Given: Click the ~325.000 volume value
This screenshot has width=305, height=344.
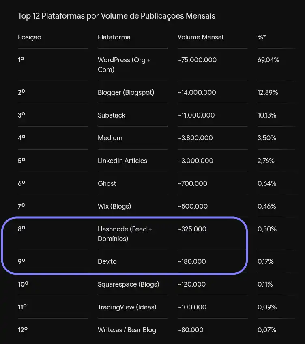Looking at the screenshot, I should coord(192,229).
